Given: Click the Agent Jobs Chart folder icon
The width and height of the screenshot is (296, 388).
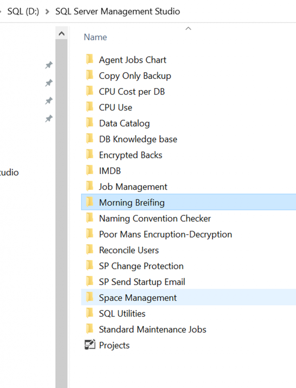Looking at the screenshot, I should click(x=90, y=59).
